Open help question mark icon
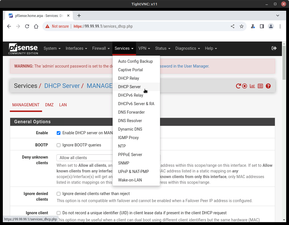This screenshot has width=289, height=225. [268, 86]
